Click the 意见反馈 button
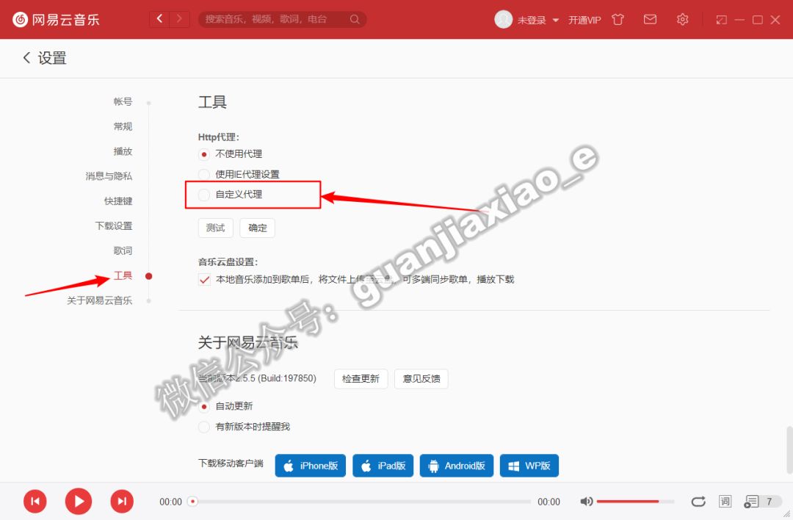This screenshot has height=520, width=793. pyautogui.click(x=421, y=378)
